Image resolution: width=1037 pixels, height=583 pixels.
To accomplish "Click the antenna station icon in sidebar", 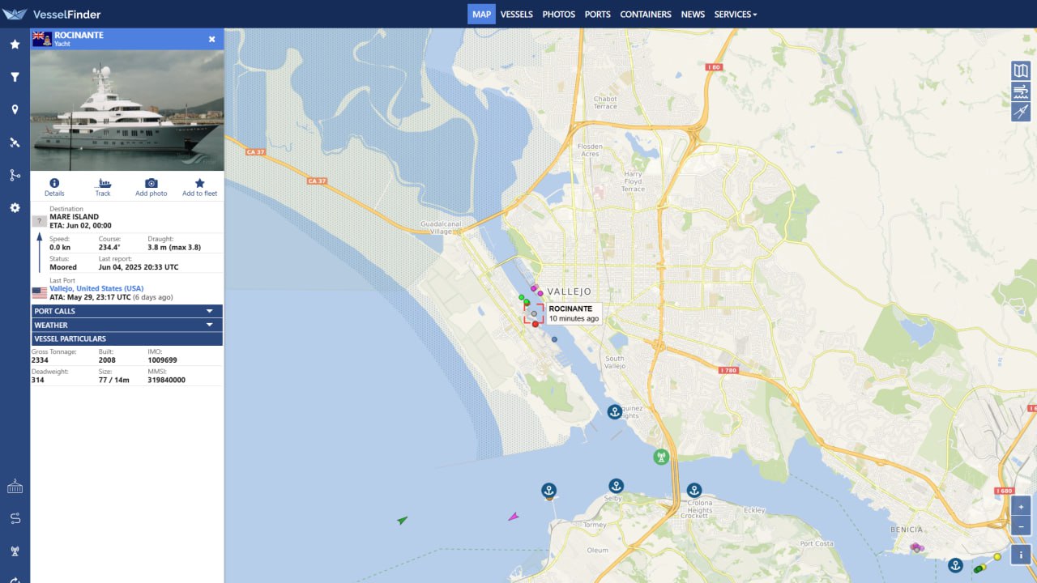I will coord(15,551).
